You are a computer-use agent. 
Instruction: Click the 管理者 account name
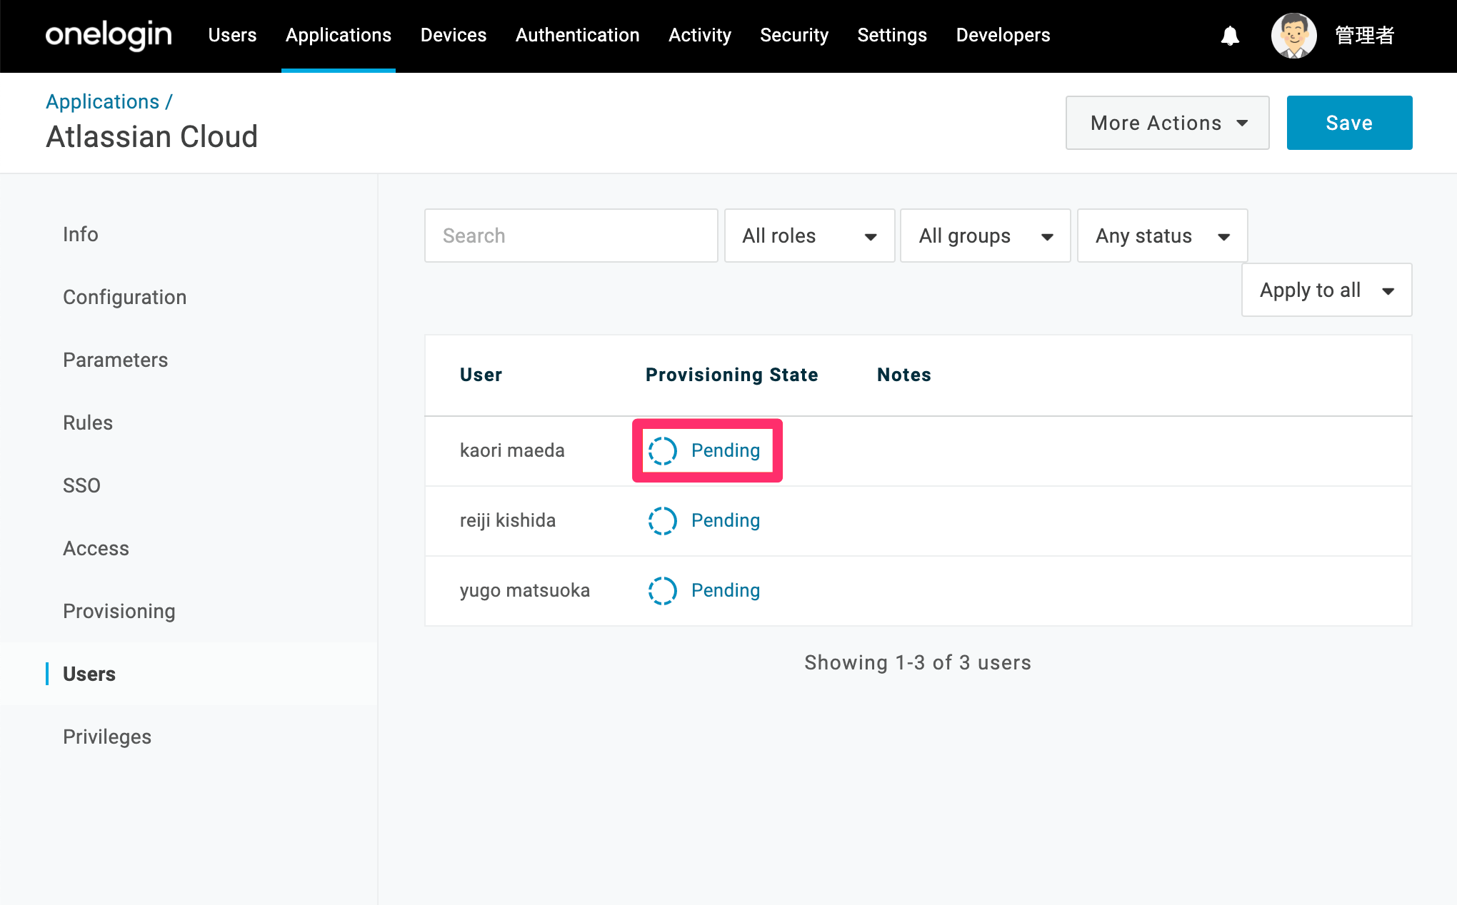pyautogui.click(x=1365, y=36)
